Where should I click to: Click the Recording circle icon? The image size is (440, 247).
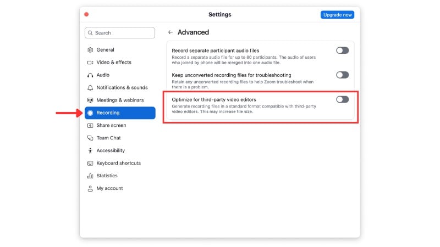(x=90, y=113)
